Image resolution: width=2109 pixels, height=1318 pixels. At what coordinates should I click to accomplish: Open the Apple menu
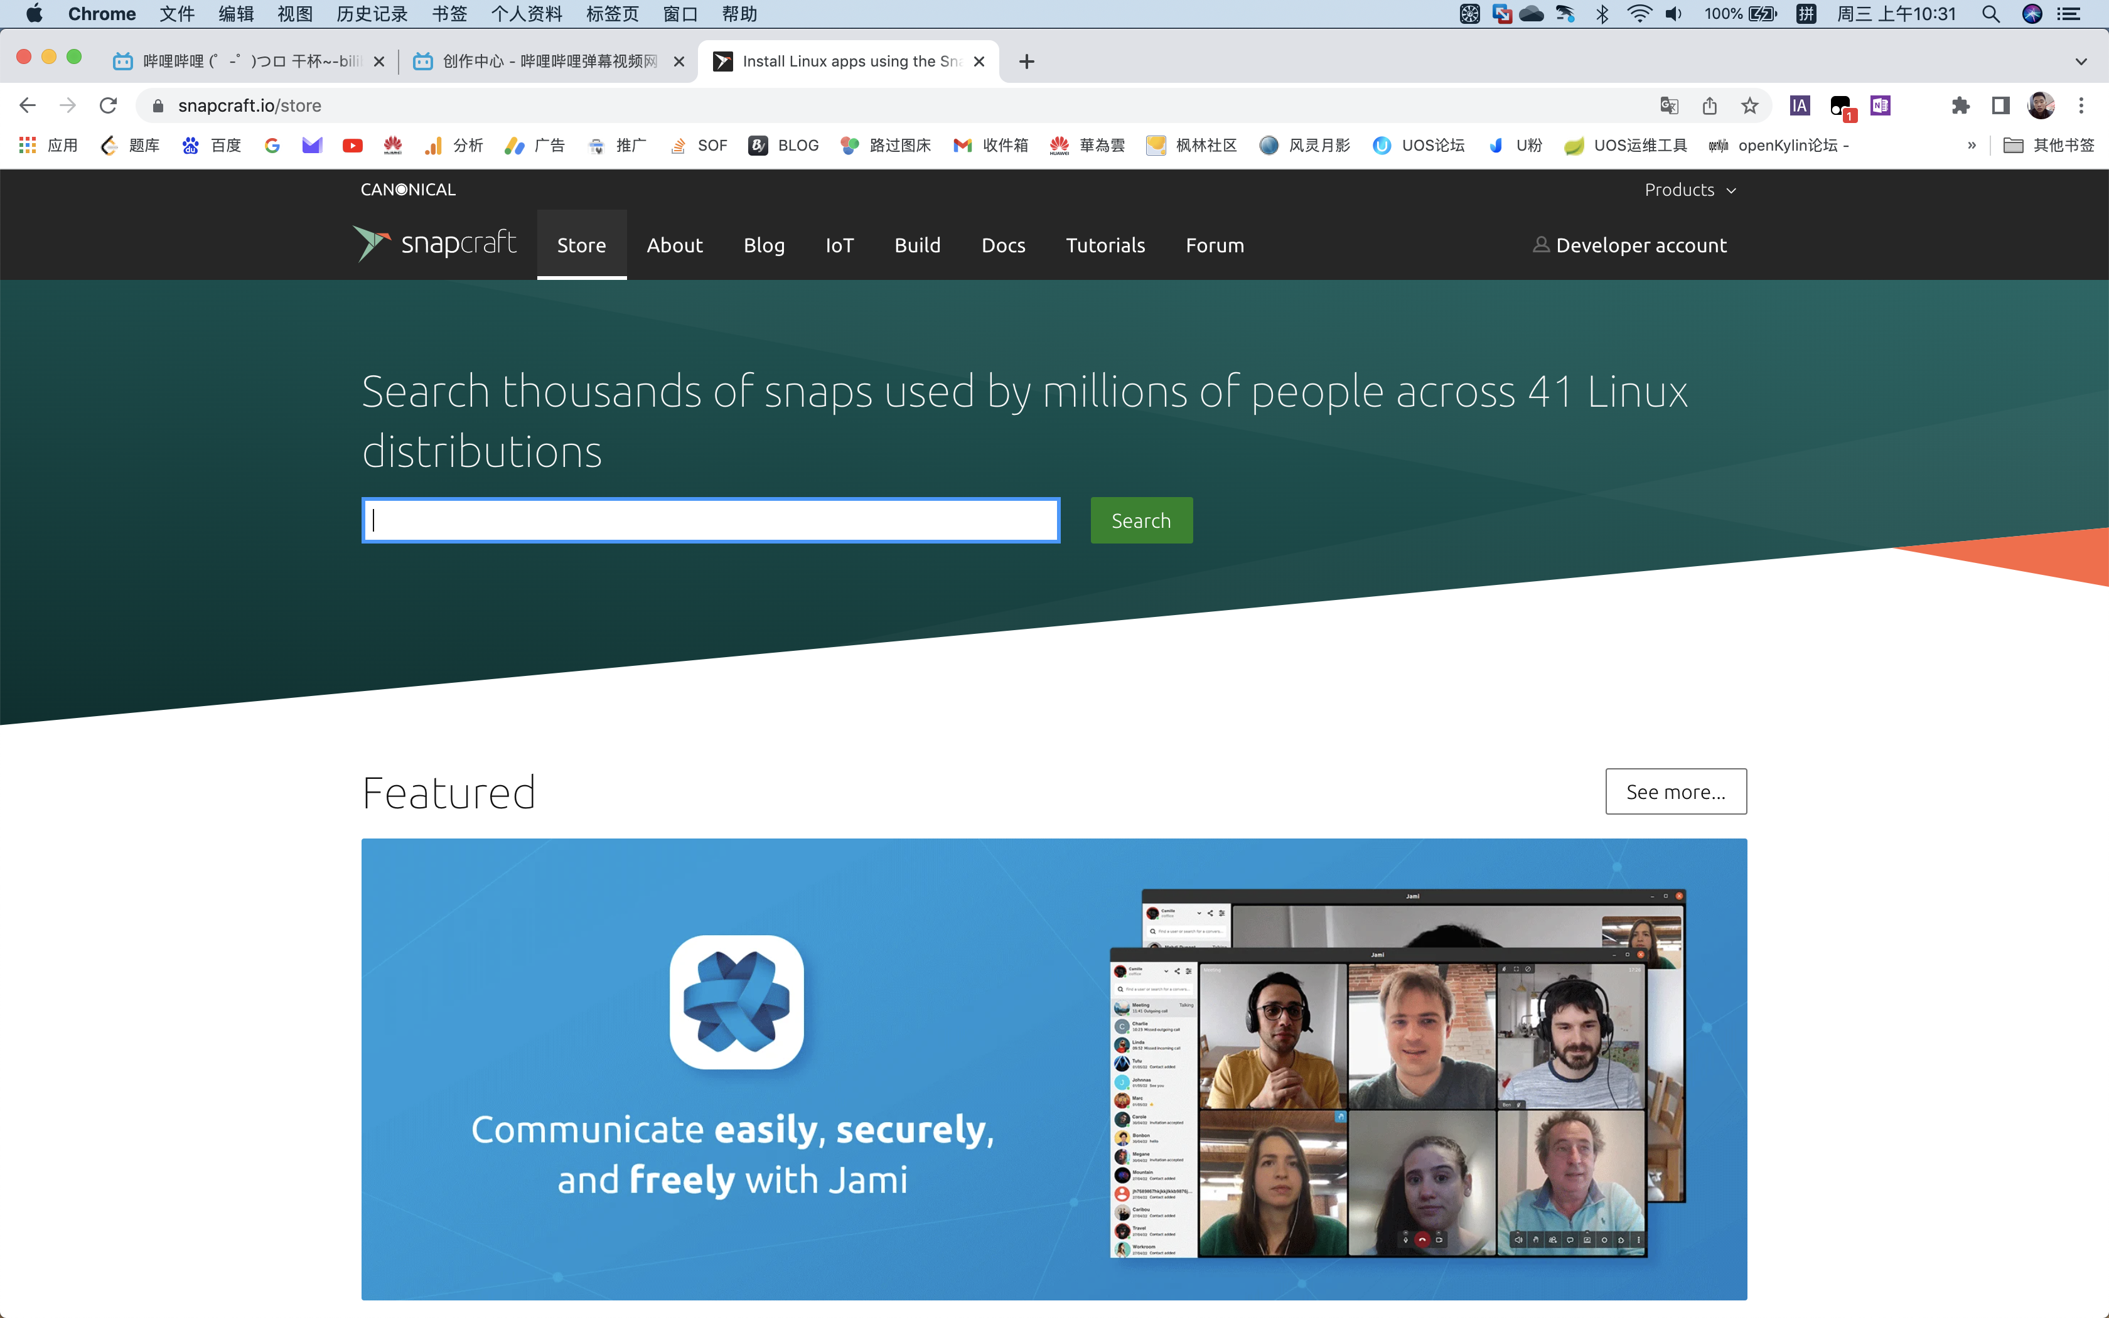point(34,14)
